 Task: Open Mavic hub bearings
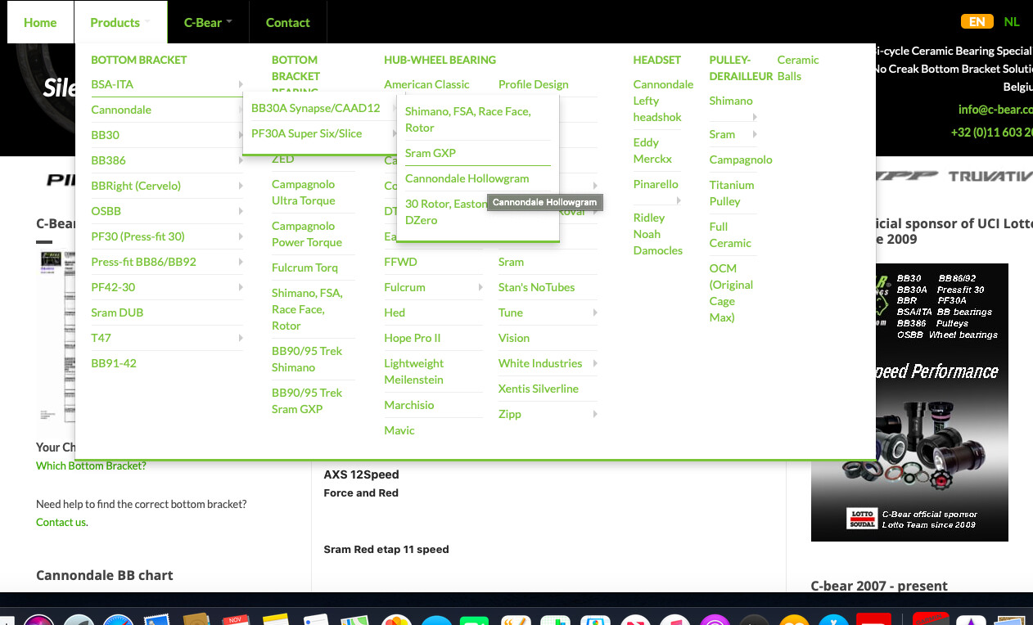point(399,430)
